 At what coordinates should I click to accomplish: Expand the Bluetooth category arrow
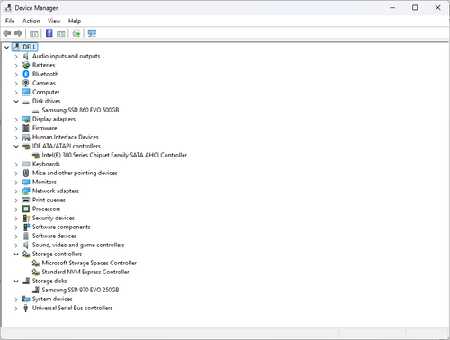click(16, 75)
